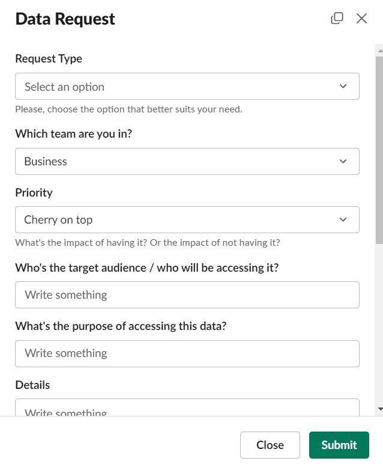Select the Details text input
The width and height of the screenshot is (383, 464).
click(x=187, y=409)
